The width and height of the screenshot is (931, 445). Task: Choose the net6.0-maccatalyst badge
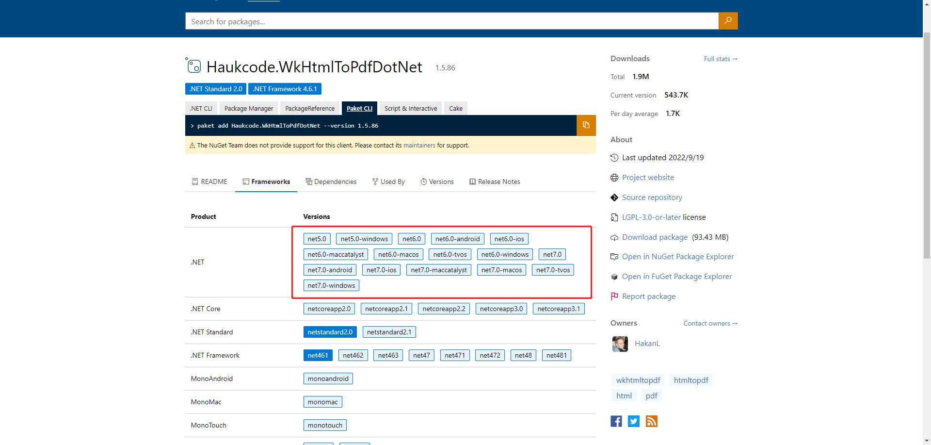click(x=336, y=254)
